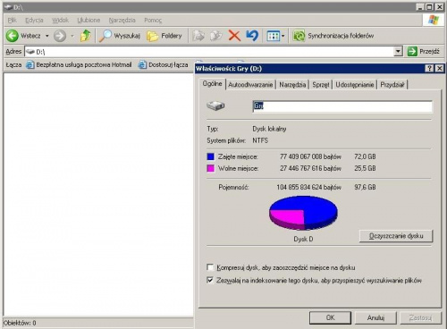
Task: Switch to the Udostępnianie tab
Action: coord(355,85)
